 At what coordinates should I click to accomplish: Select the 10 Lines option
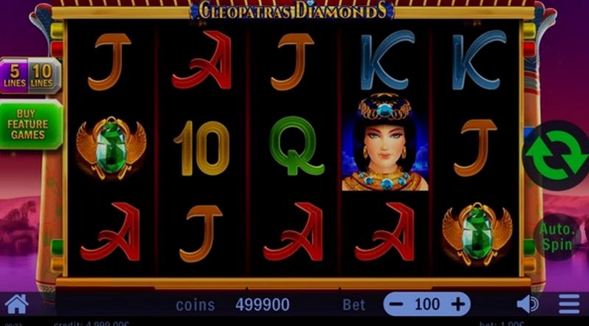[x=43, y=76]
